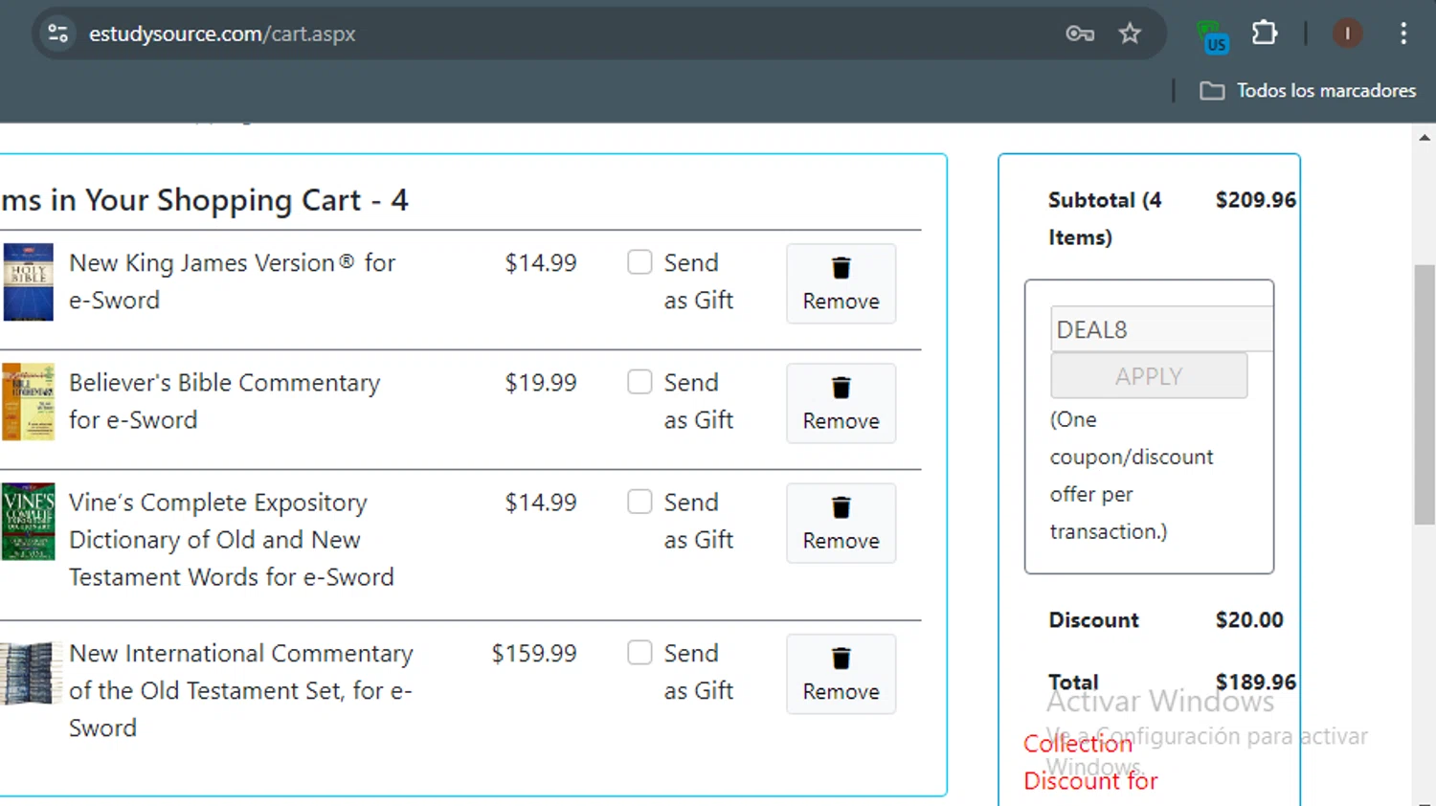Click the New King James Version cover thumbnail

(x=28, y=281)
